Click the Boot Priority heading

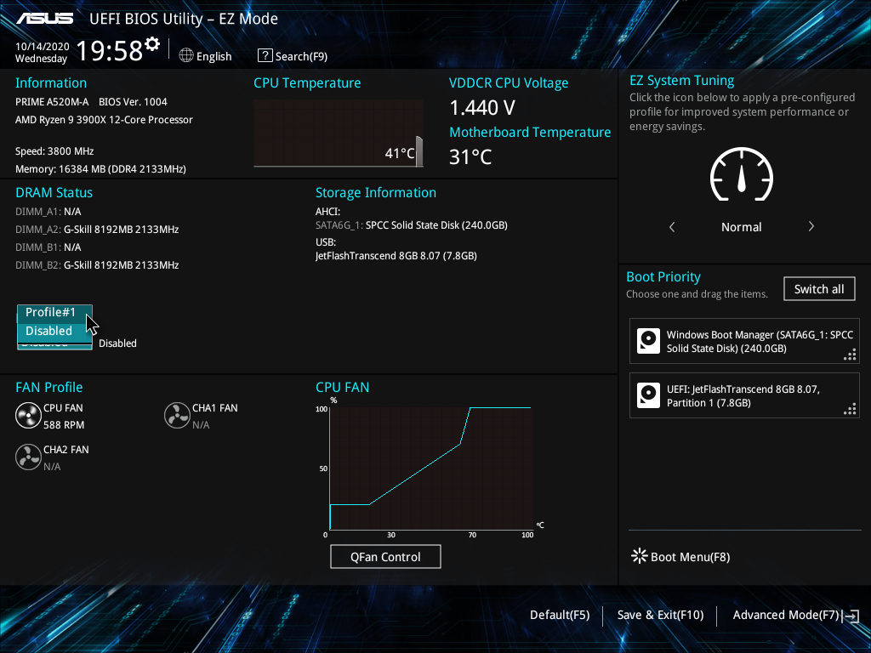pos(663,276)
